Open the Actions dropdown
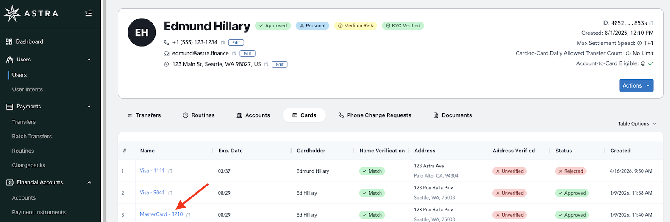 tap(636, 85)
